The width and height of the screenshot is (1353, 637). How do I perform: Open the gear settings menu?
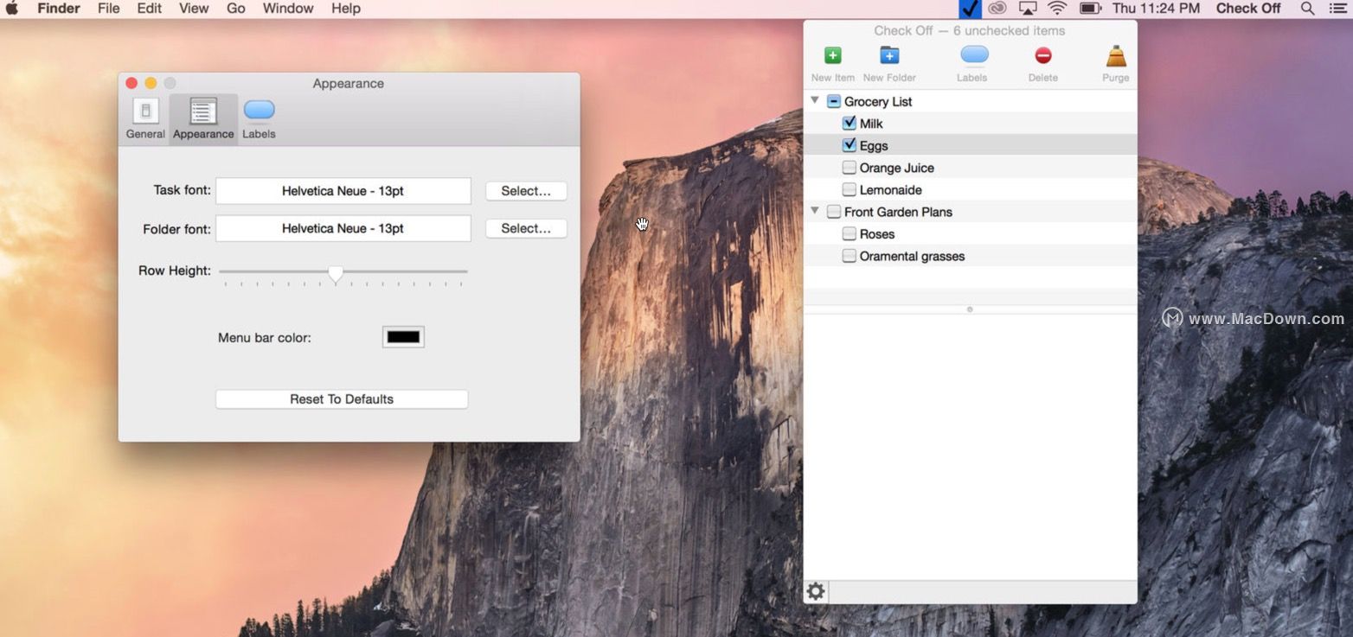click(816, 592)
